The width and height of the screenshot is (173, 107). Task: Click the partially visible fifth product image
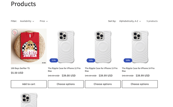point(29,100)
